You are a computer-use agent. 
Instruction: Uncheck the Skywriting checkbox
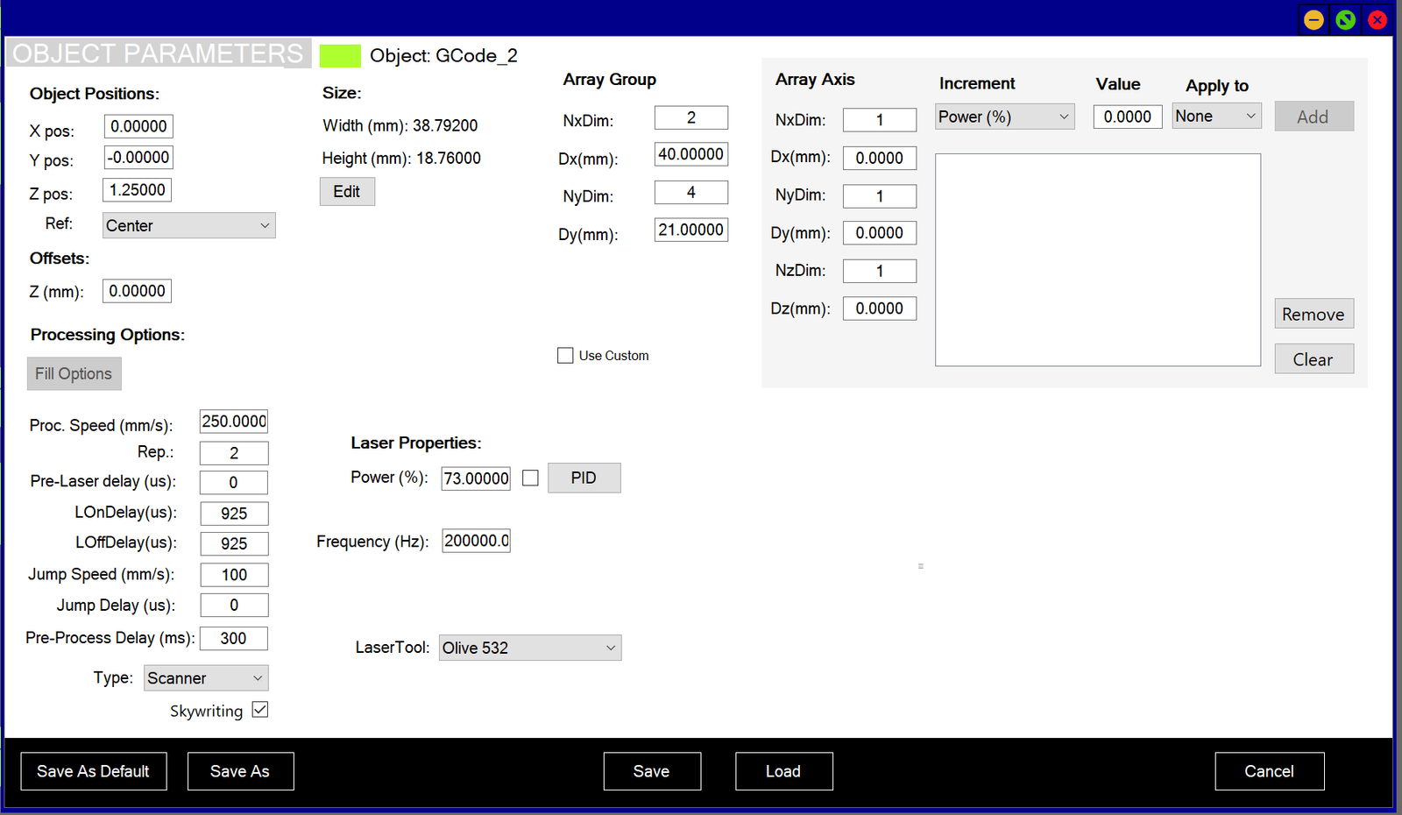pyautogui.click(x=259, y=710)
